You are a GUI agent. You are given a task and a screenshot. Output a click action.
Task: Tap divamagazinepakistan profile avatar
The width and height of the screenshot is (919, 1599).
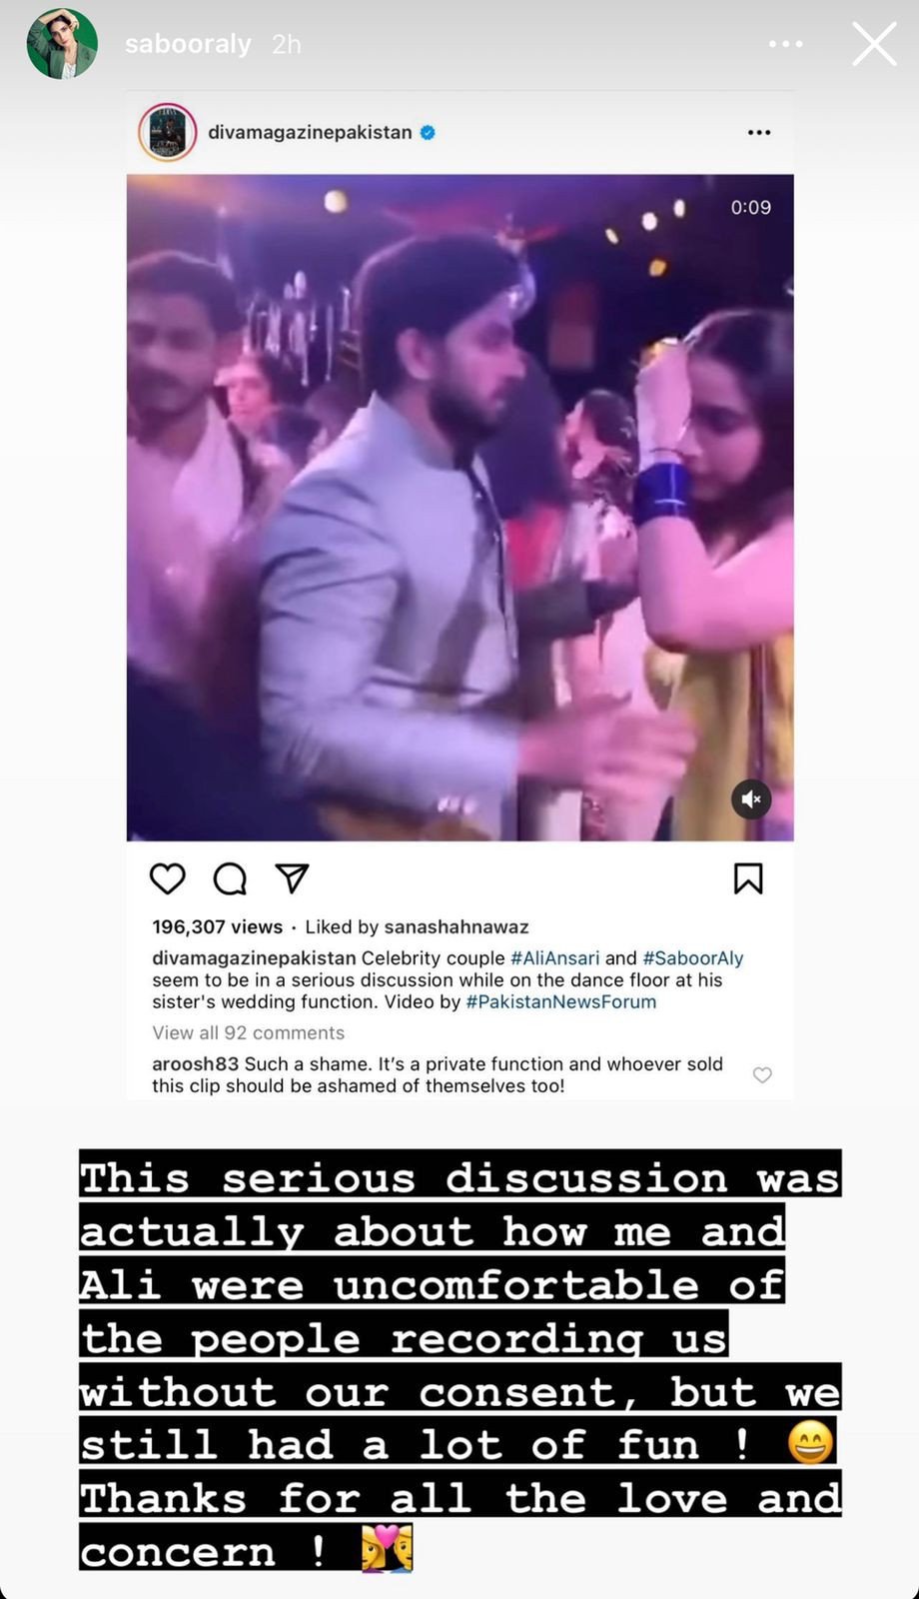click(167, 132)
